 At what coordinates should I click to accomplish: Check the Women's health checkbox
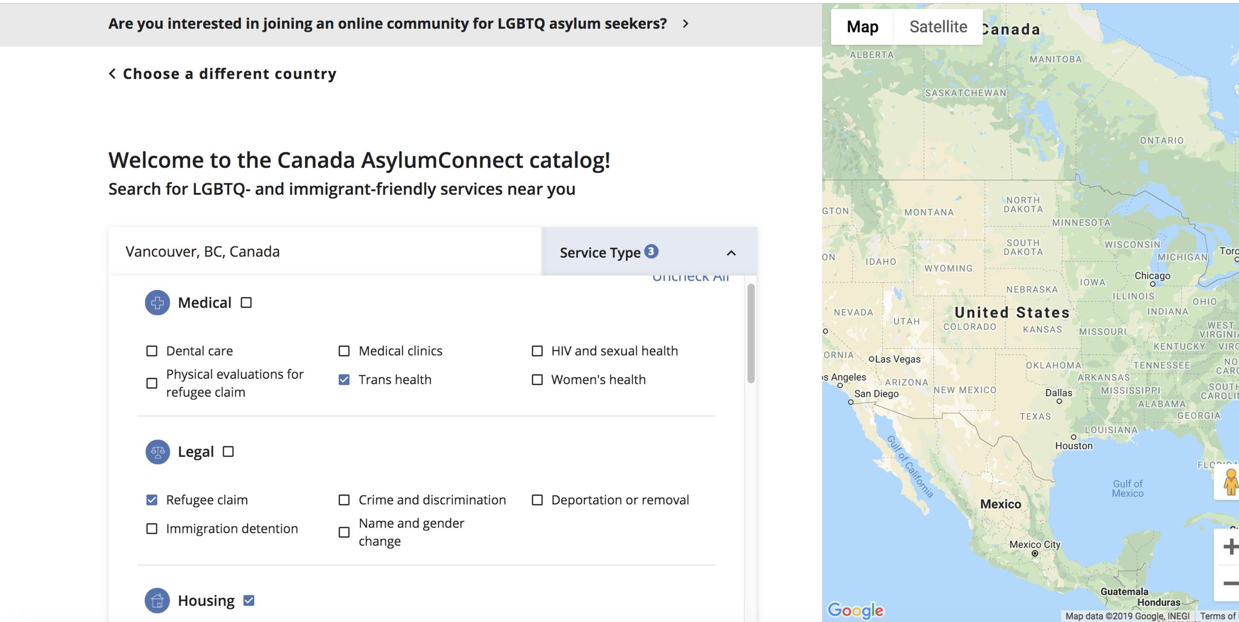click(x=537, y=380)
